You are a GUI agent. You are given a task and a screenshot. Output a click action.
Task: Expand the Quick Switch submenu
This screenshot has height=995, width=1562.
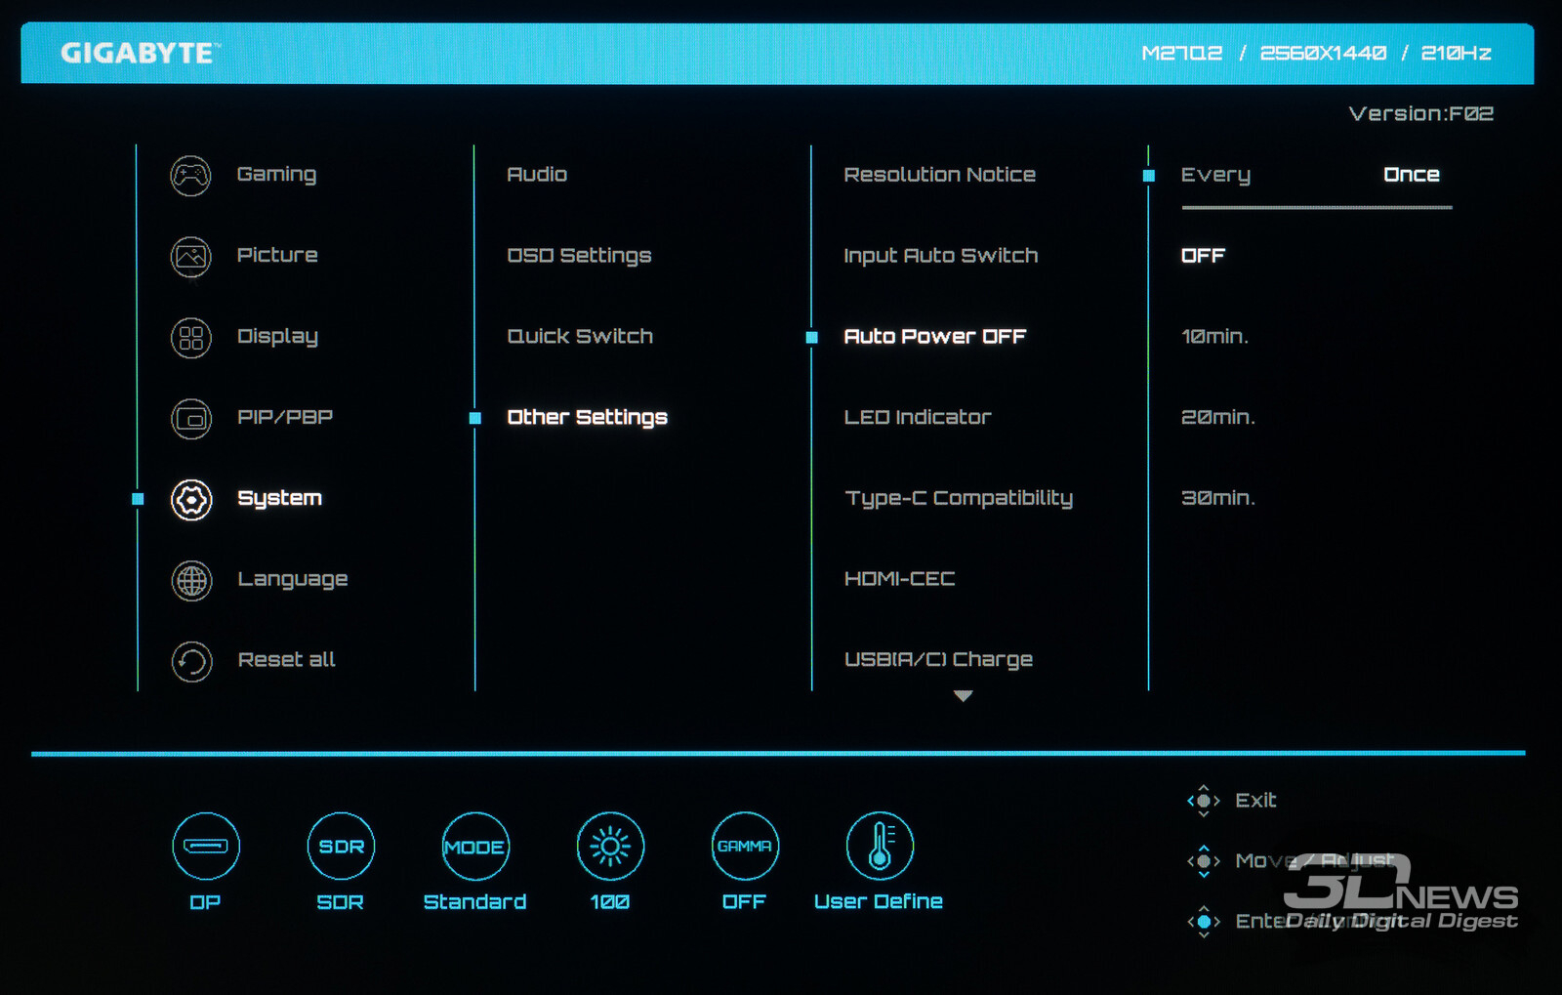580,337
